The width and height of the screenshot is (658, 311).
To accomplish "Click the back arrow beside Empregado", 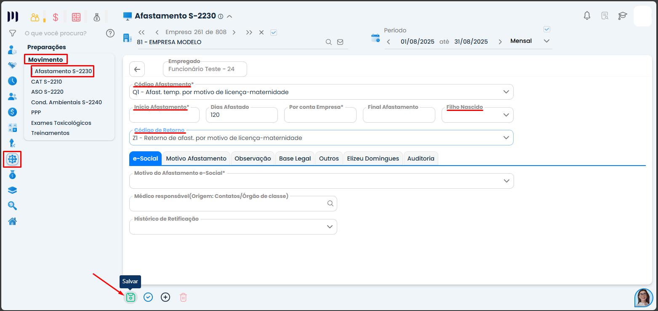I will coord(137,69).
